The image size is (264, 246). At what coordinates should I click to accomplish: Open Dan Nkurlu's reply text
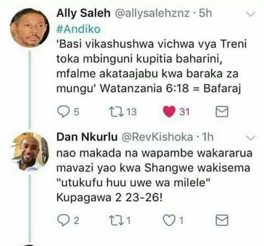click(x=155, y=175)
